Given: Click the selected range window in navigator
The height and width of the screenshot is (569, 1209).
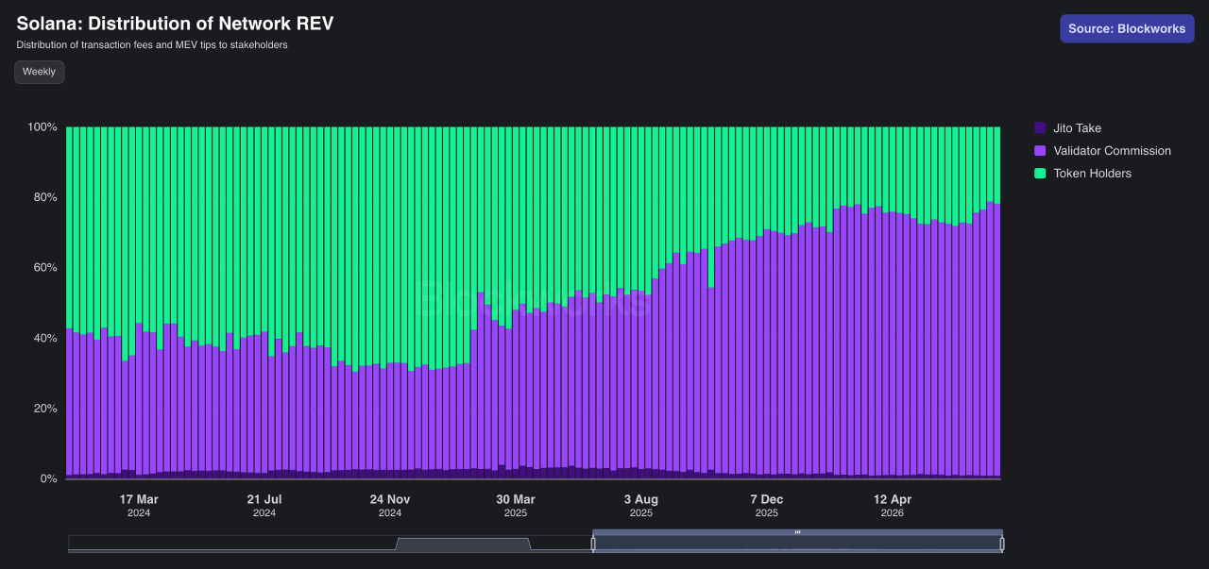Looking at the screenshot, I should pyautogui.click(x=797, y=544).
